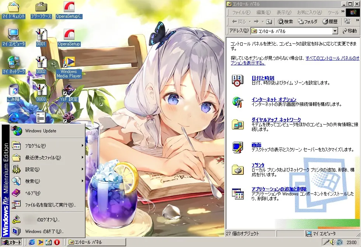
Task: Open Dial-Up Networking link
Action: click(x=276, y=120)
